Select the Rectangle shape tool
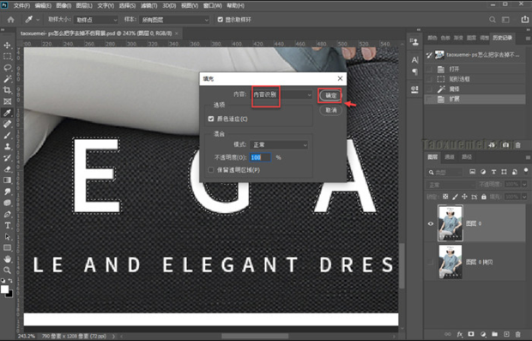Image resolution: width=532 pixels, height=341 pixels. 7,247
